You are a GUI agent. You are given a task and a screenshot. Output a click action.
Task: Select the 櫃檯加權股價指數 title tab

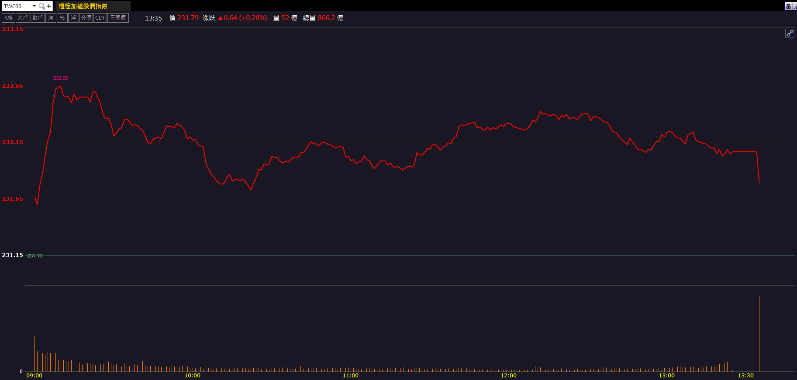93,6
